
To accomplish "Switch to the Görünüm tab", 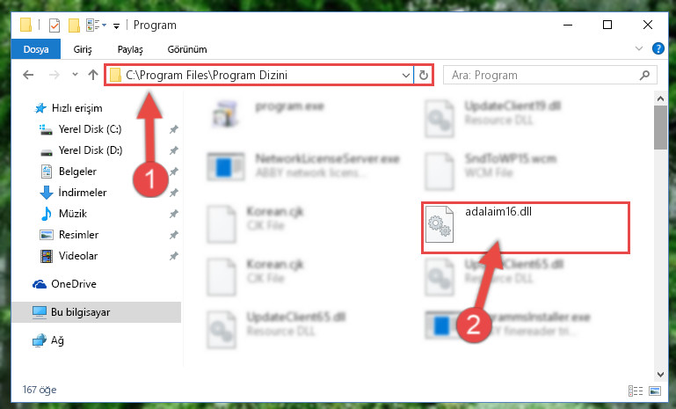I will coord(187,49).
